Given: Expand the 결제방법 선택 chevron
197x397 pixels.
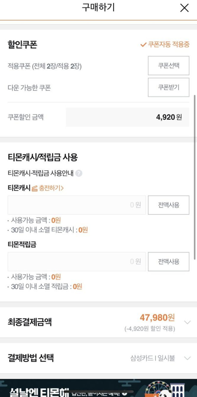Looking at the screenshot, I should point(187,358).
